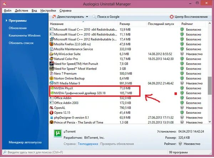Viewport: 214px width, 158px height.
Task: Click the Auslogics app icon in title bar
Action: click(4, 4)
